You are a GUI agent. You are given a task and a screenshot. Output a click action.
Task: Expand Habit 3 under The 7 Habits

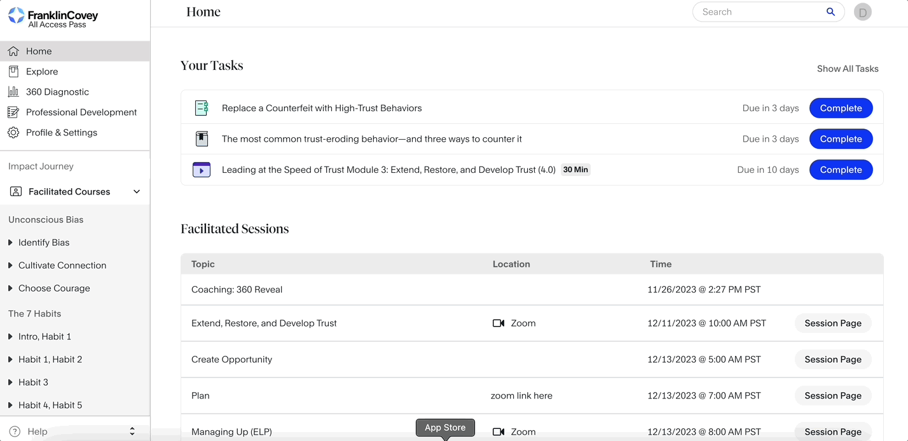(x=10, y=382)
